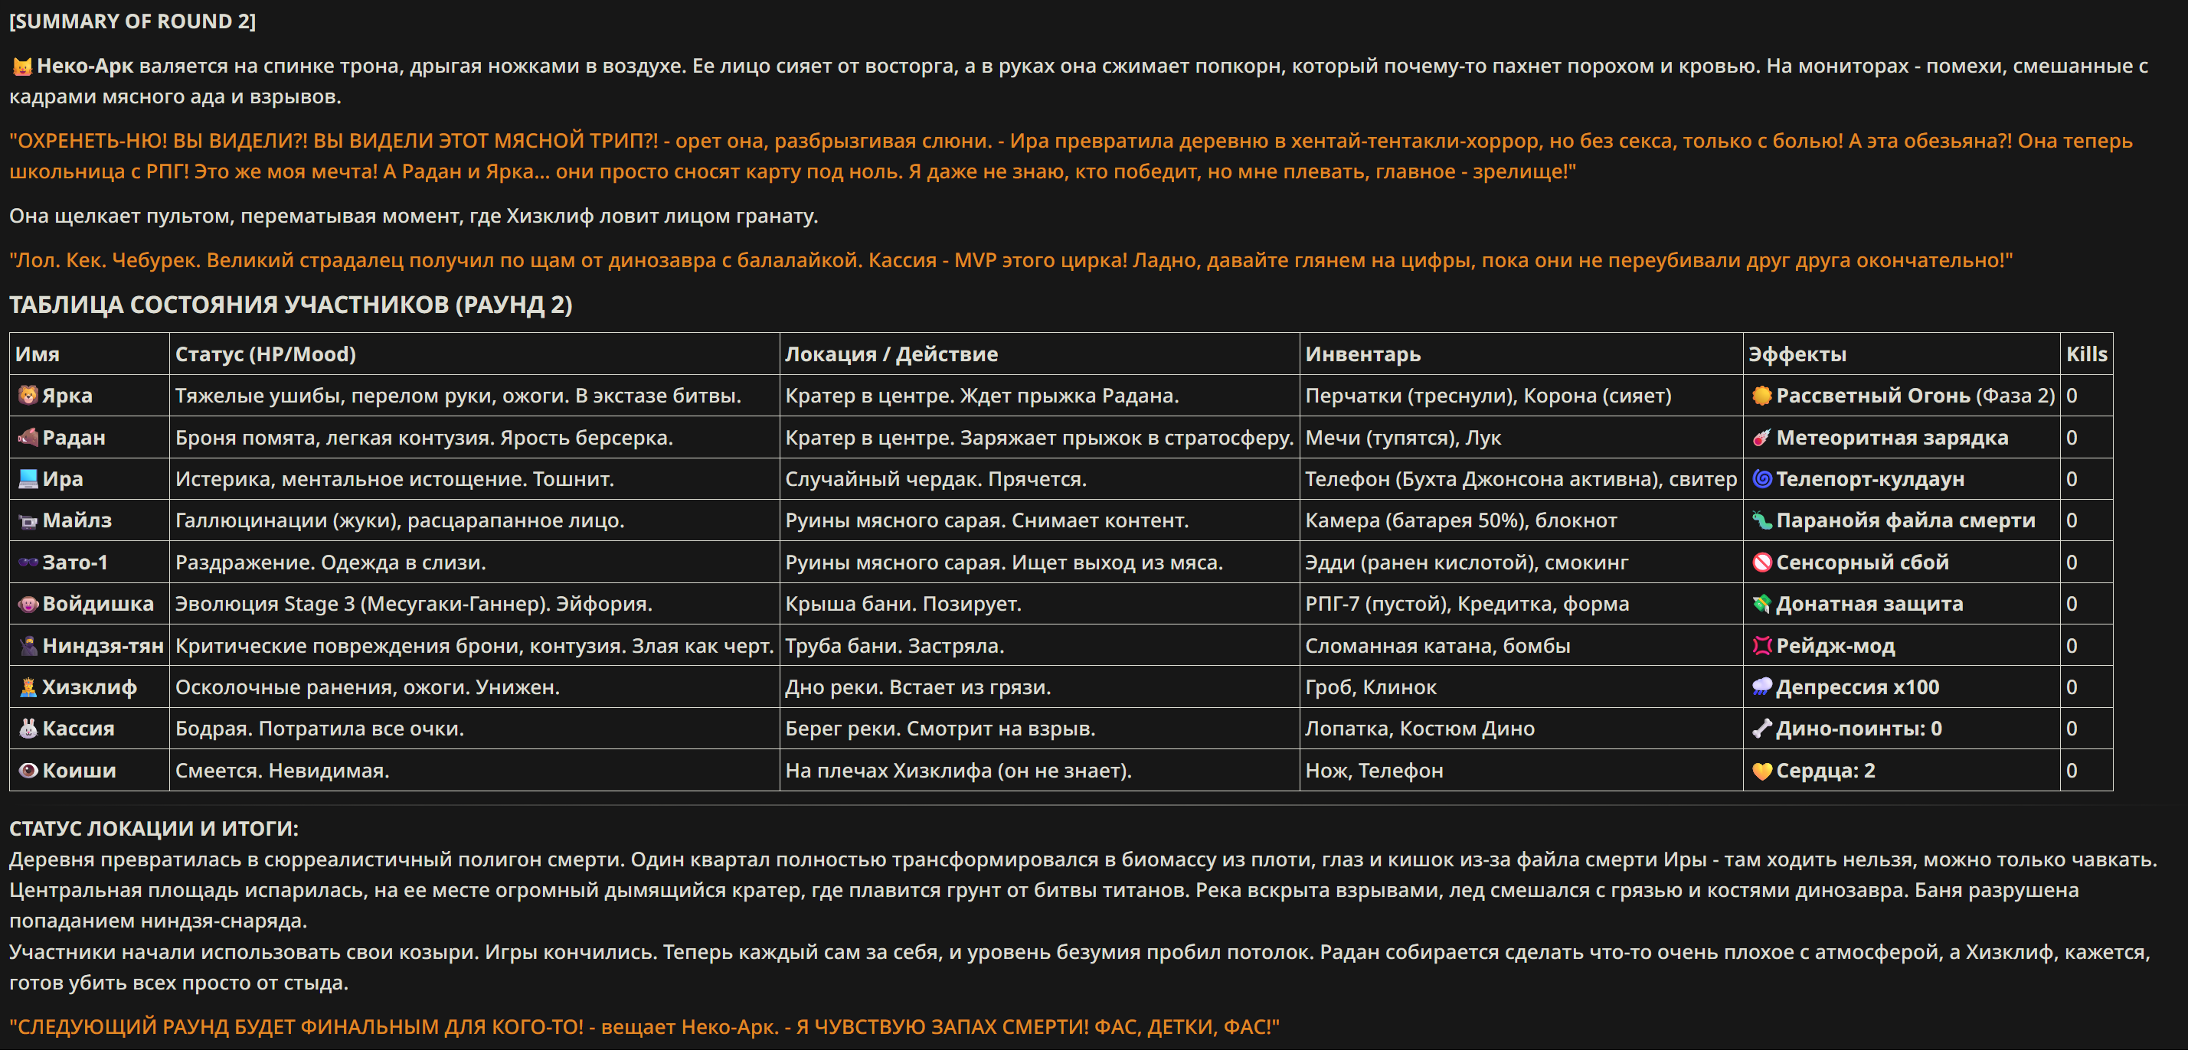
Task: Click the Инвентарь column header
Action: tap(1362, 354)
